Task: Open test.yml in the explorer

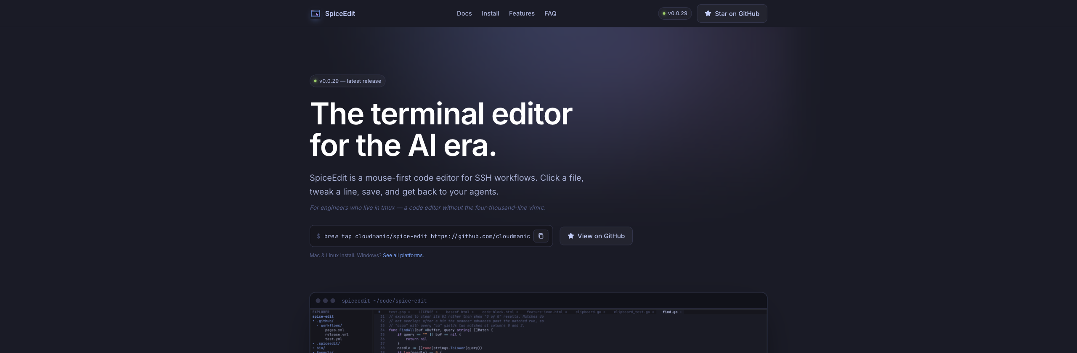Action: [334, 339]
